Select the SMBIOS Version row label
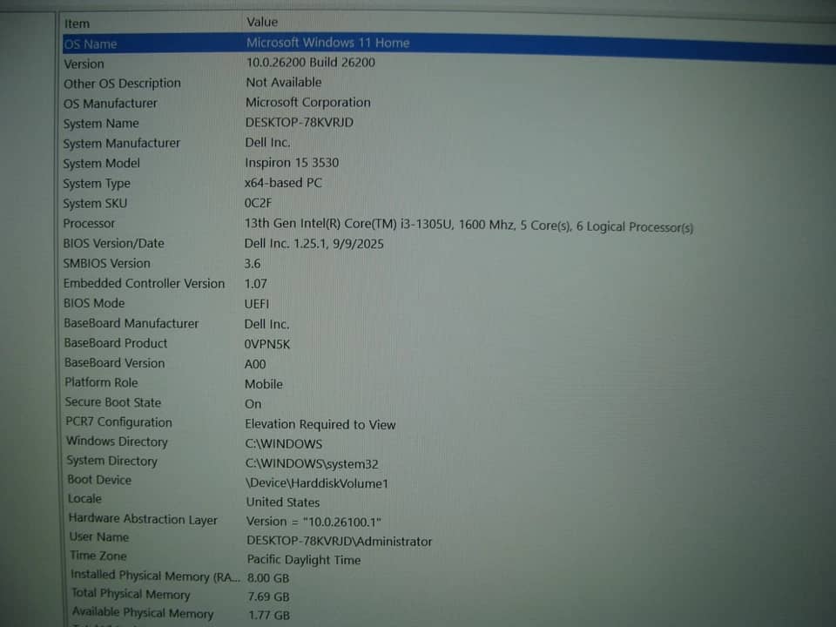The height and width of the screenshot is (627, 836). click(x=106, y=263)
